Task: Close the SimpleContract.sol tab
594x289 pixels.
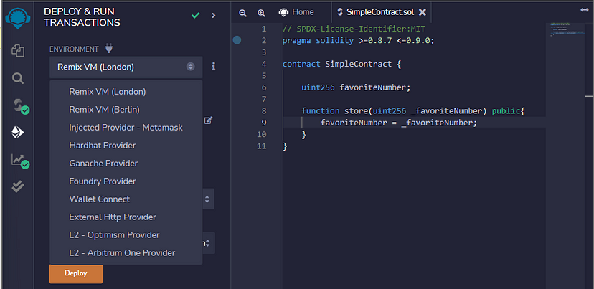Action: pyautogui.click(x=423, y=12)
